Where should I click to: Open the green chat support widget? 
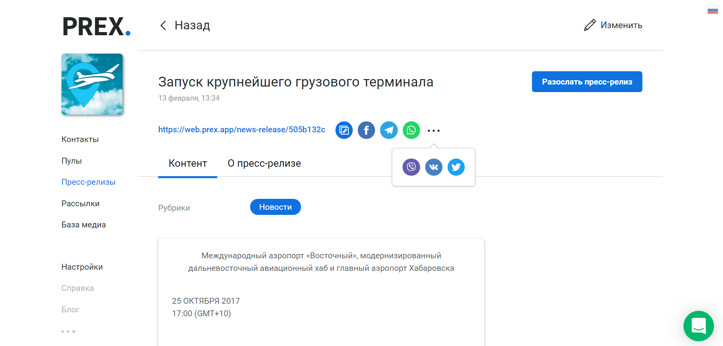698,326
